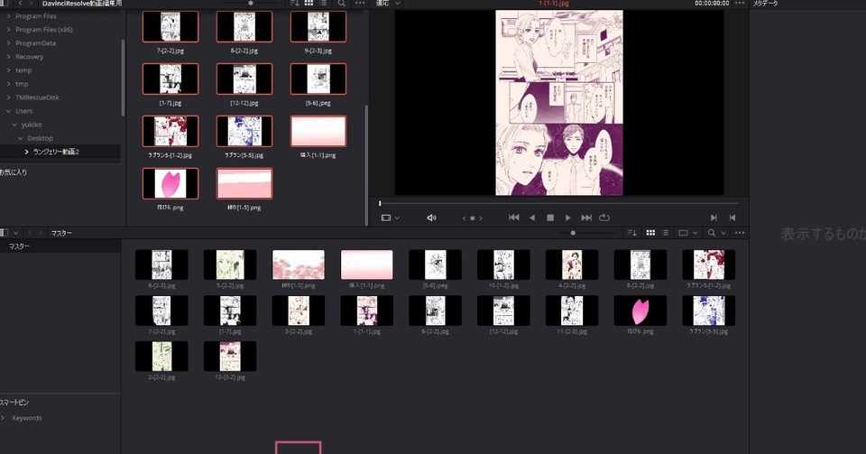Viewport: 866px width, 454px height.
Task: Adjust media storage thumbnail size slider
Action: [251, 3]
